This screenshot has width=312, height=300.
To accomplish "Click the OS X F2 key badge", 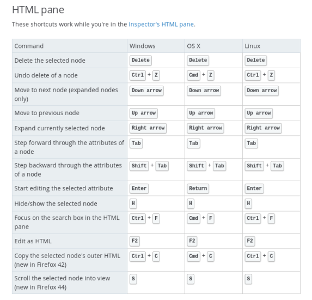I will click(x=192, y=241).
